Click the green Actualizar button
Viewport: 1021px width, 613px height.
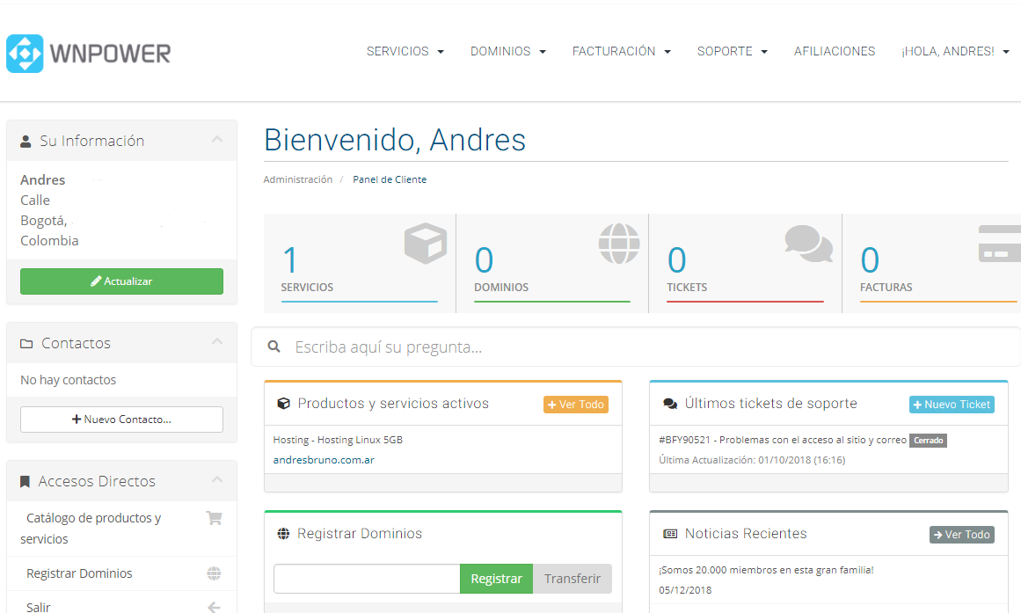click(x=121, y=281)
